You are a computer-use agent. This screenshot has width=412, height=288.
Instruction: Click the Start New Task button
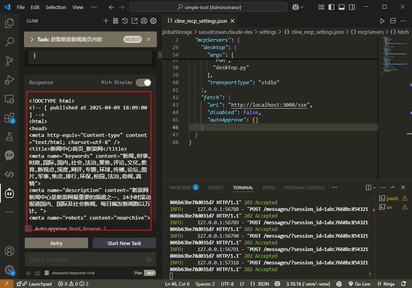click(124, 243)
